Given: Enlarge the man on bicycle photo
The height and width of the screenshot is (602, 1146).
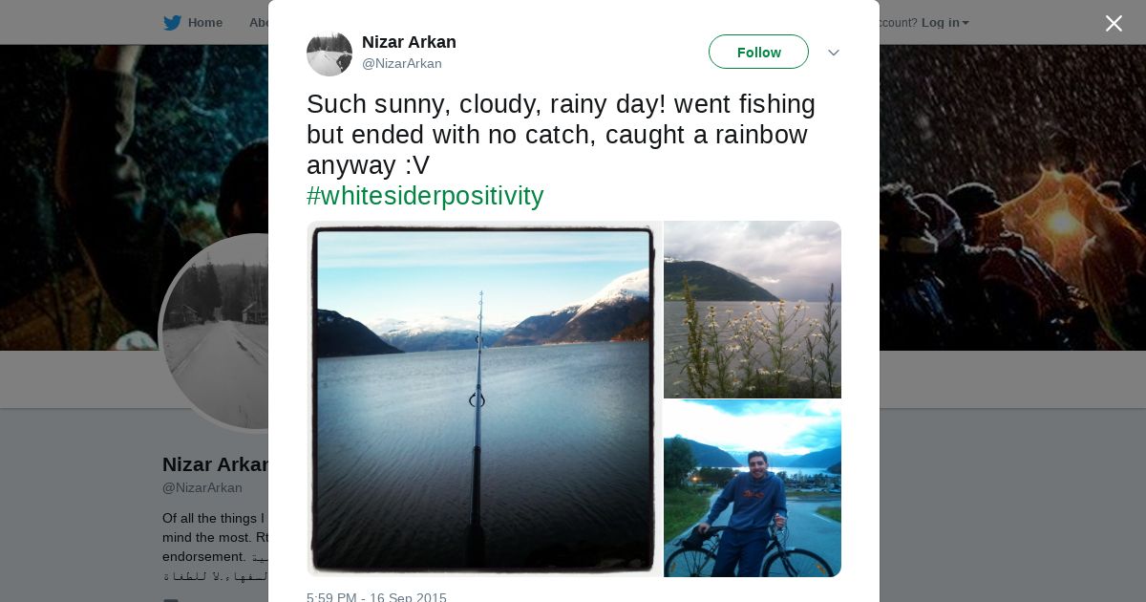Looking at the screenshot, I should click(x=753, y=488).
